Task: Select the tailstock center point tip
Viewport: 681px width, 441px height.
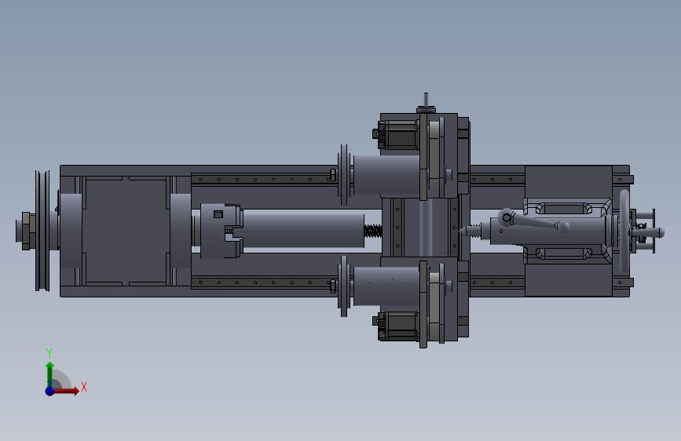Action: (463, 231)
